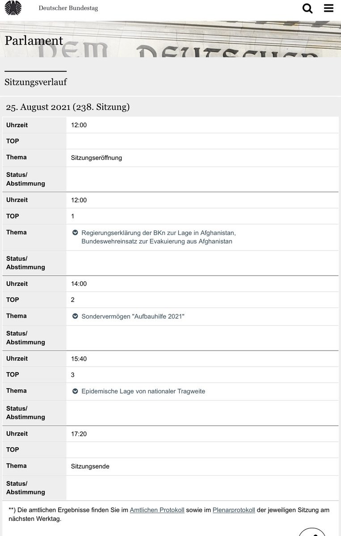
Task: Click the Sitzungsende table cell
Action: coord(90,466)
